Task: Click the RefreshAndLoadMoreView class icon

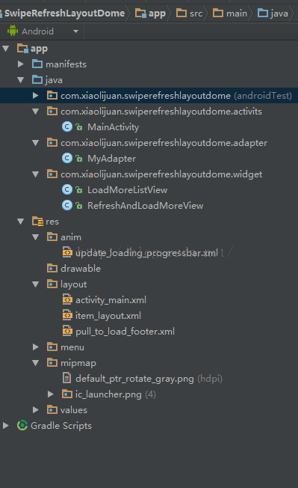Action: click(x=67, y=205)
